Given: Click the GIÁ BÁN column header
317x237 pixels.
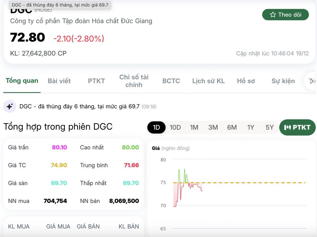Looking at the screenshot, I should tap(88, 226).
